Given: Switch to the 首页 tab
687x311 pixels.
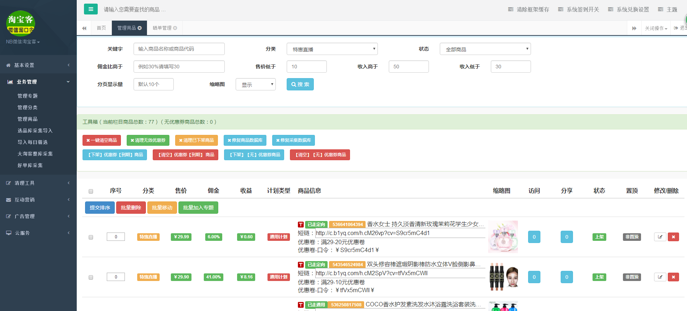Looking at the screenshot, I should [101, 28].
